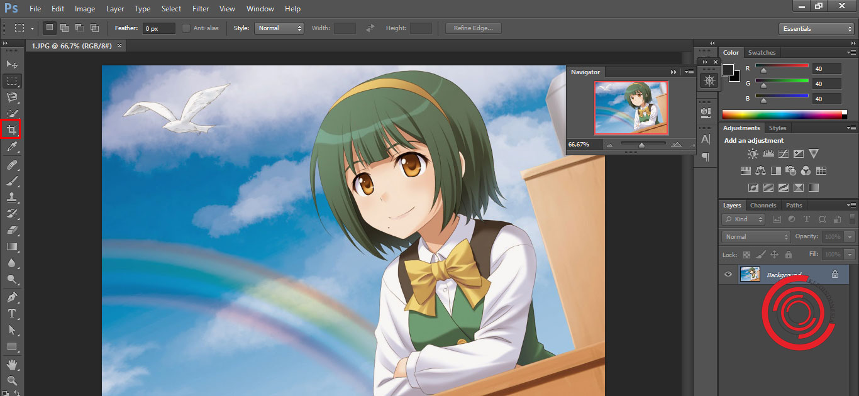Select the Gradient tool
This screenshot has width=859, height=396.
coord(11,246)
